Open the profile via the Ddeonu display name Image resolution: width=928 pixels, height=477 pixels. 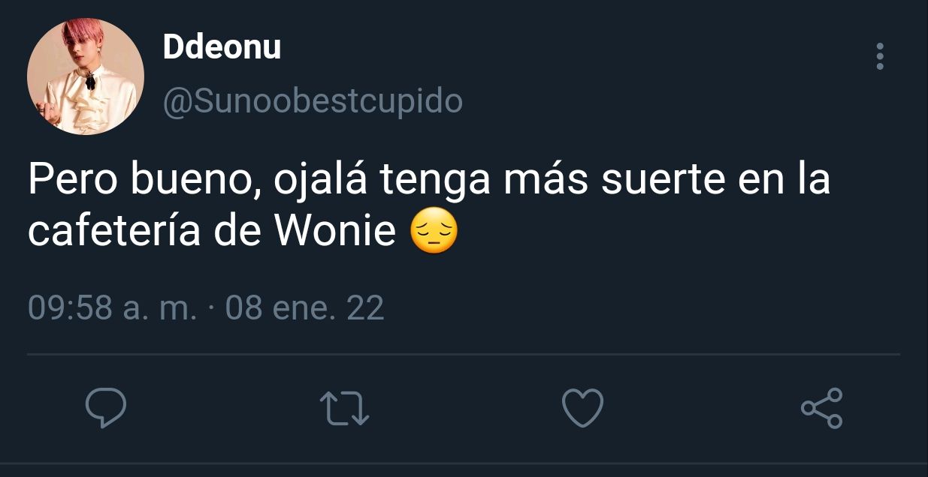point(222,47)
